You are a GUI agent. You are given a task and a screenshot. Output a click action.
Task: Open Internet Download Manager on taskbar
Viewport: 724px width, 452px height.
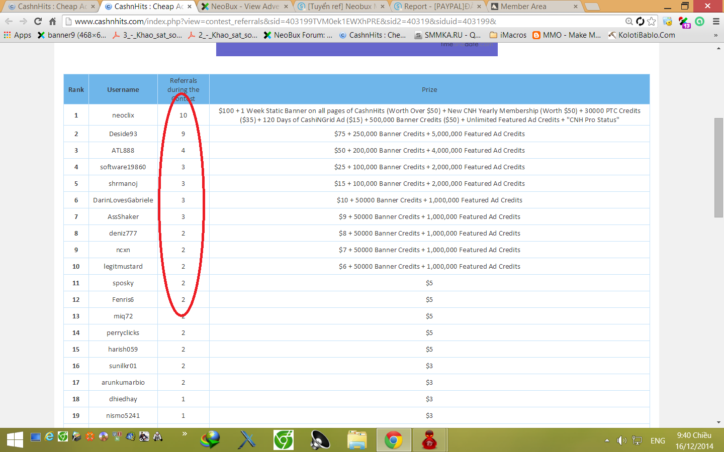210,440
